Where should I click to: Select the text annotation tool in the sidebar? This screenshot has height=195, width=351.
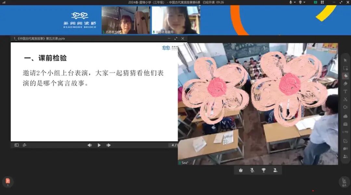[345, 91]
